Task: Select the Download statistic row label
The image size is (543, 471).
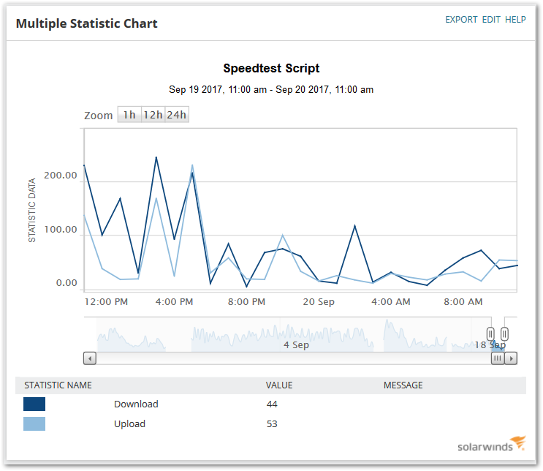Action: point(136,404)
